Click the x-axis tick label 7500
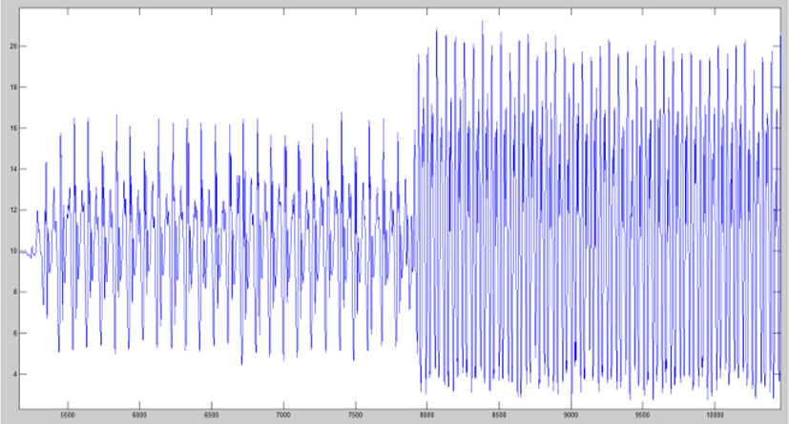 355,415
